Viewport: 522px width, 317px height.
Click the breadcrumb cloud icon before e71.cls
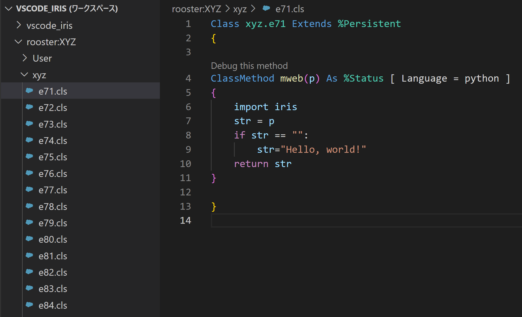pos(266,9)
